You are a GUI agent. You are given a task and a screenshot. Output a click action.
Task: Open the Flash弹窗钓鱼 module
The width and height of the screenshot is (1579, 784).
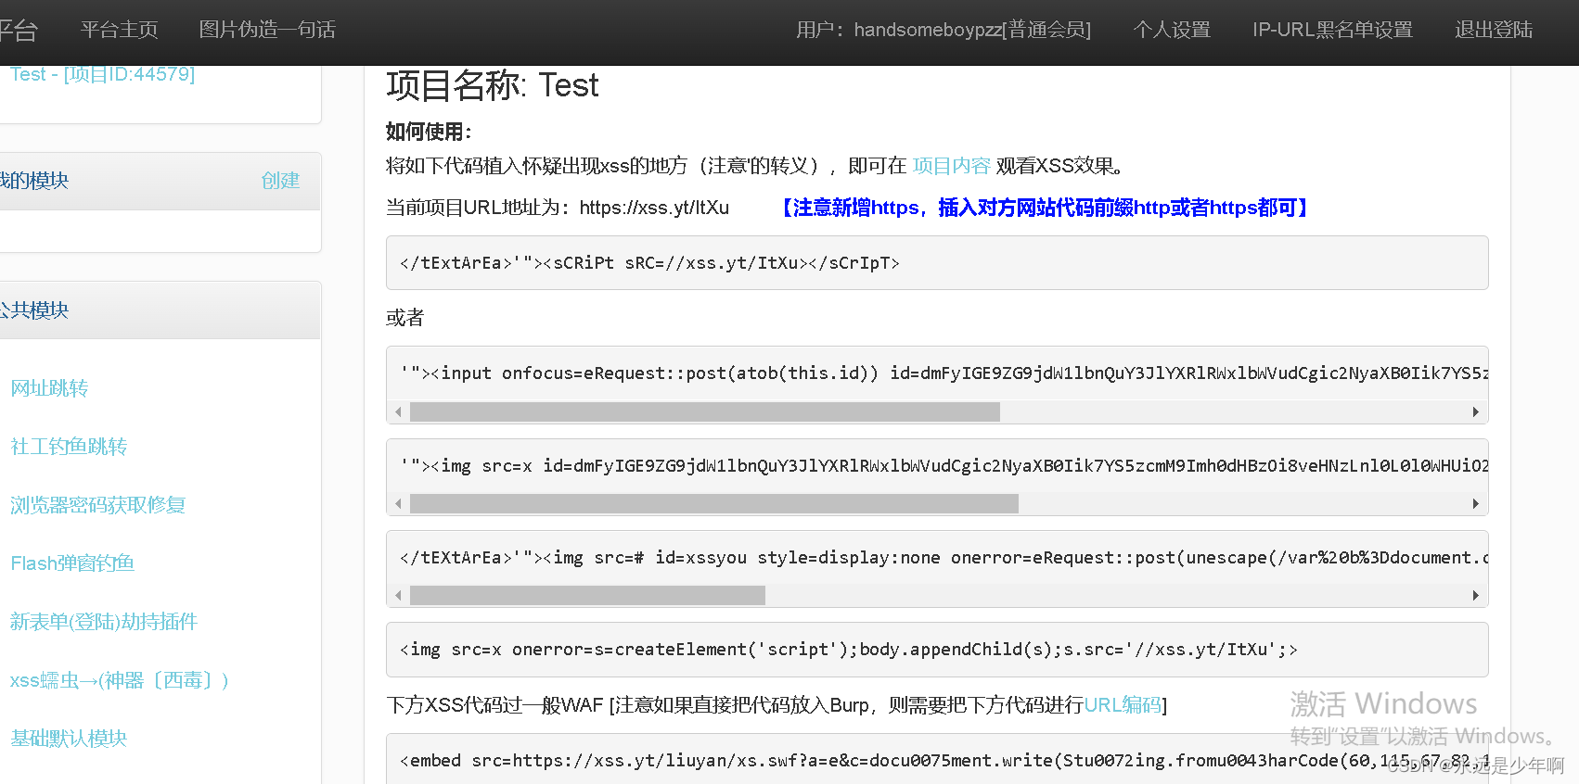tap(72, 563)
